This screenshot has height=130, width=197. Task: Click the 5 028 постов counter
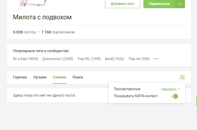click(x=24, y=32)
